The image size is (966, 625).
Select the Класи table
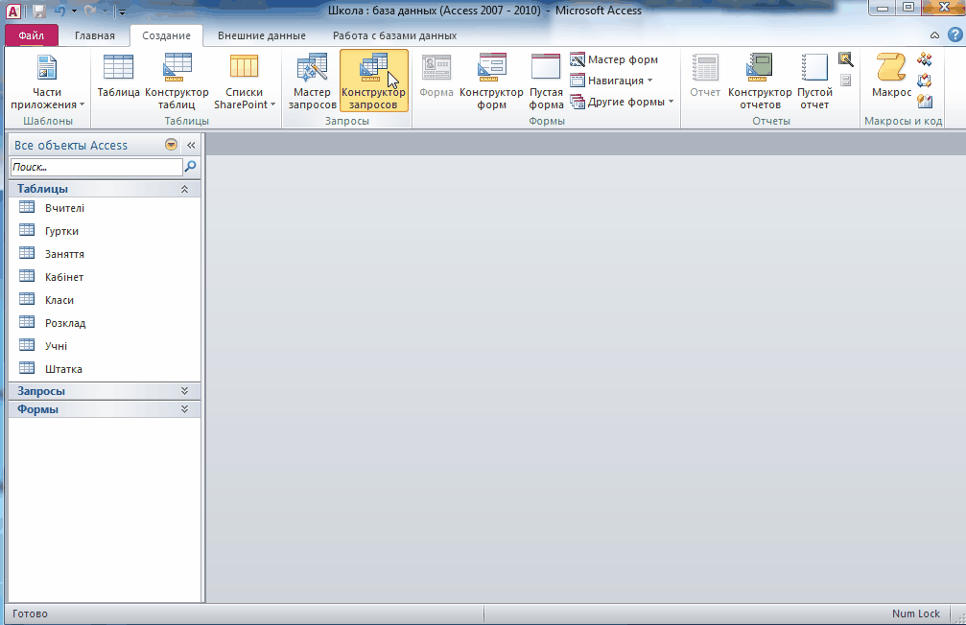[105, 300]
